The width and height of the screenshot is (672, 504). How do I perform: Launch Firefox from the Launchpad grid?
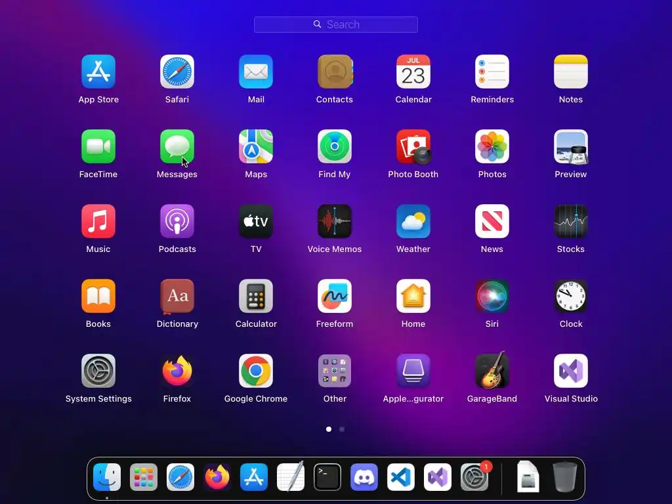[177, 371]
